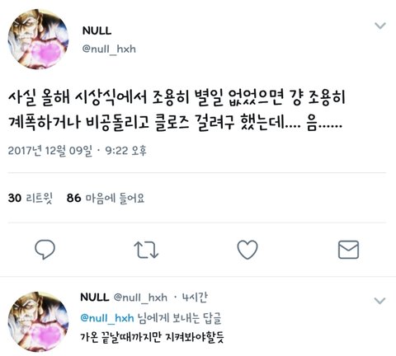The width and height of the screenshot is (396, 356).
Task: Click the 4시간 reply timestamp
Action: (x=195, y=297)
